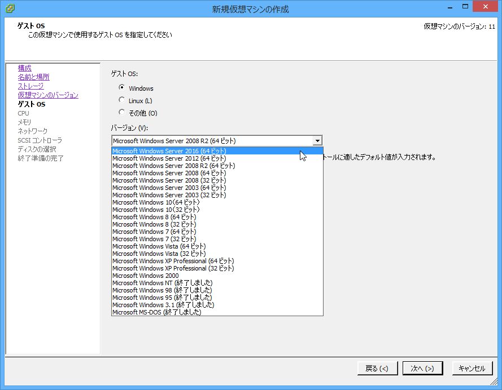Choose Microsoft Windows 7 (32 ビット)

217,239
